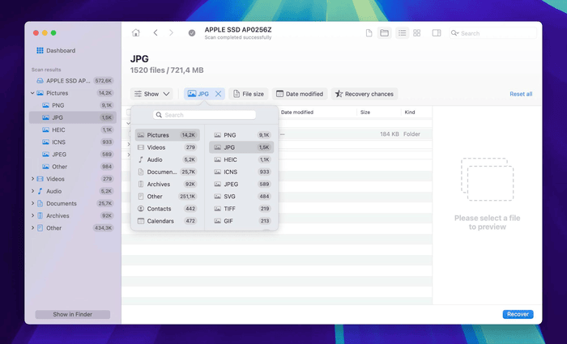Viewport: 567px width, 344px height.
Task: Choose Contacts in the popup category list
Action: (167, 209)
